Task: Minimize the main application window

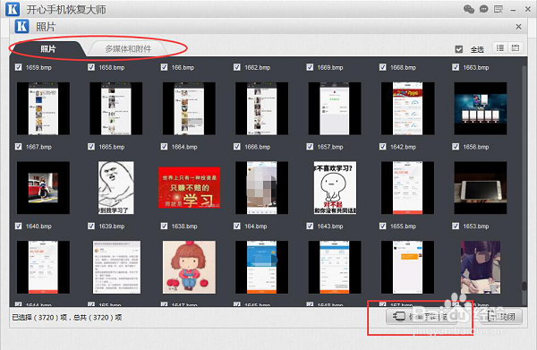Action: point(513,10)
